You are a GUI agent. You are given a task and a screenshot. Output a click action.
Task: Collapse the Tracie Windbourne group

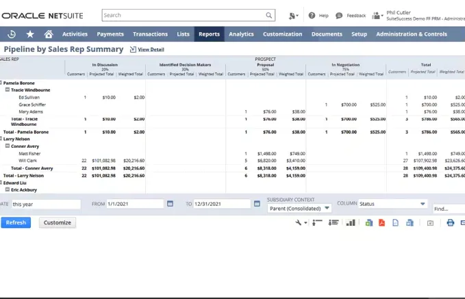pyautogui.click(x=8, y=90)
